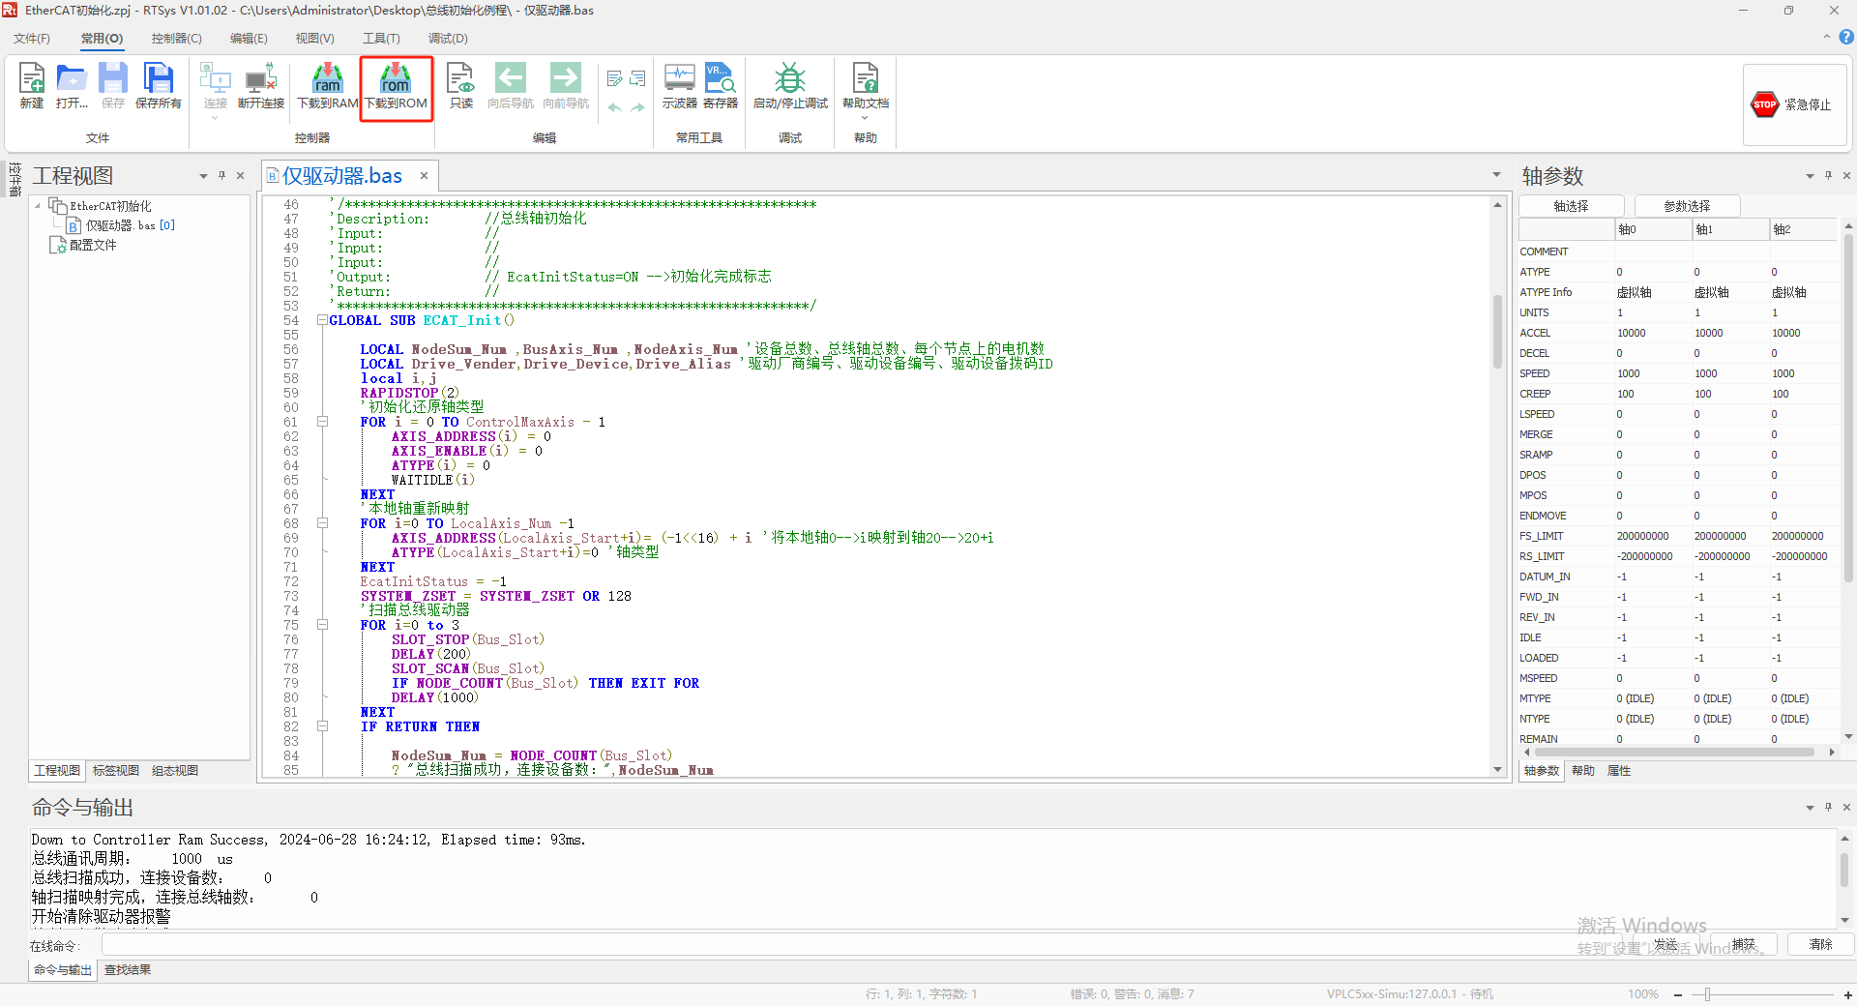Pin the 轴参数 panel
1857x1006 pixels.
click(x=1828, y=175)
